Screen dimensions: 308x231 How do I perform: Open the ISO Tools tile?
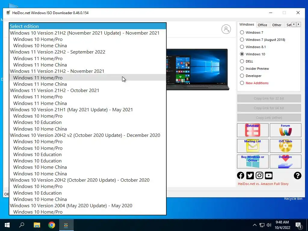285,146
